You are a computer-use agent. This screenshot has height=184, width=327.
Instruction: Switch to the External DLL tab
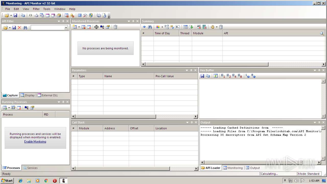coord(48,95)
